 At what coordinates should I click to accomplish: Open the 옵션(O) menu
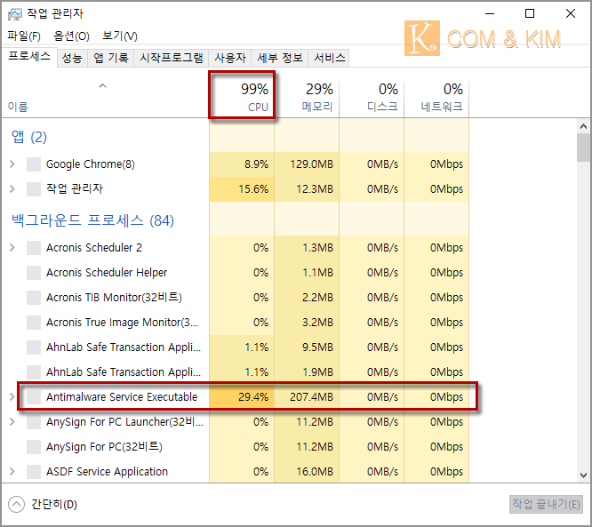coord(71,36)
